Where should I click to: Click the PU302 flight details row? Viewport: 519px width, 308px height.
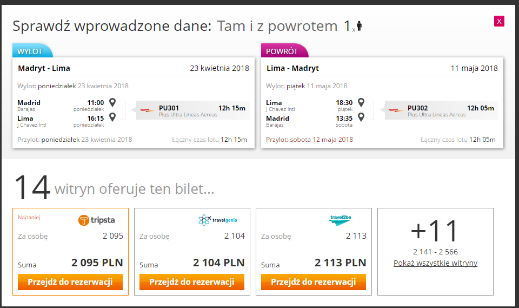tap(442, 110)
